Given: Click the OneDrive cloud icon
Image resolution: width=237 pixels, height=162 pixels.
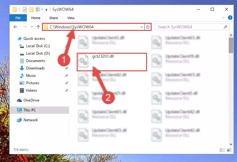Looking at the screenshot, I should 19,100.
